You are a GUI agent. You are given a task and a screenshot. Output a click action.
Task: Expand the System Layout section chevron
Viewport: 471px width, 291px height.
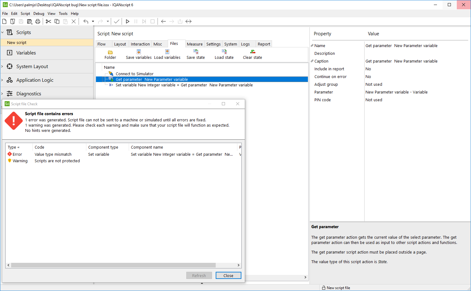[2, 66]
